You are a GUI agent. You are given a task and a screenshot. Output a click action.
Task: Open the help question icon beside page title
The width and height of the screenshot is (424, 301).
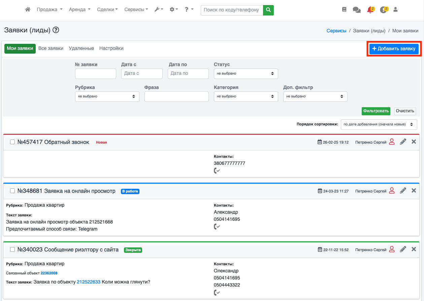pos(56,30)
